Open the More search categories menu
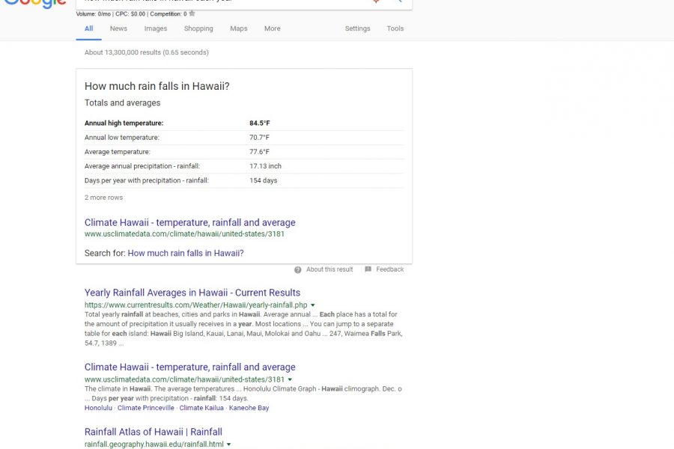 tap(272, 28)
